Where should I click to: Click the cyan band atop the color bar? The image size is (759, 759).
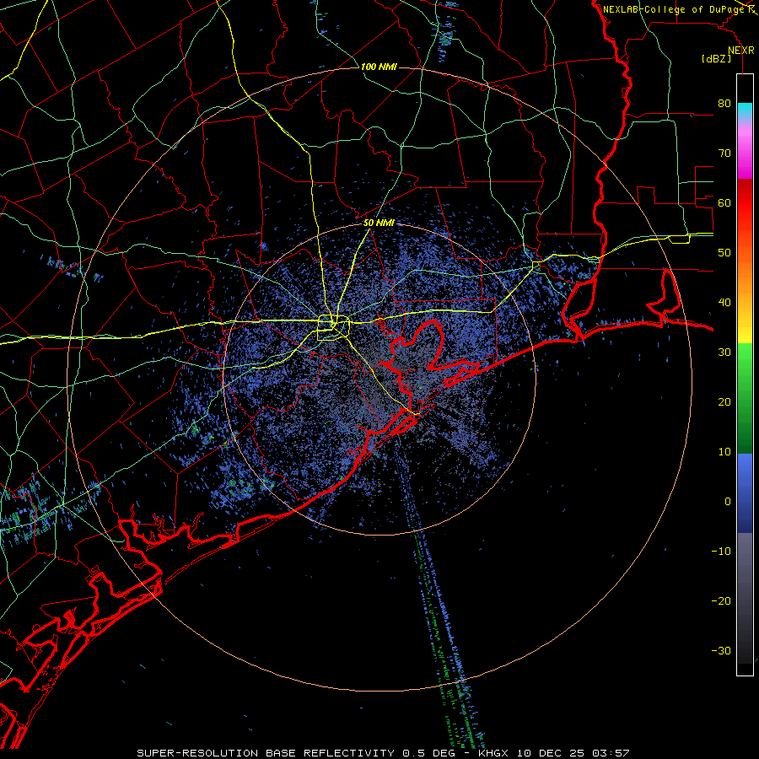pyautogui.click(x=745, y=110)
